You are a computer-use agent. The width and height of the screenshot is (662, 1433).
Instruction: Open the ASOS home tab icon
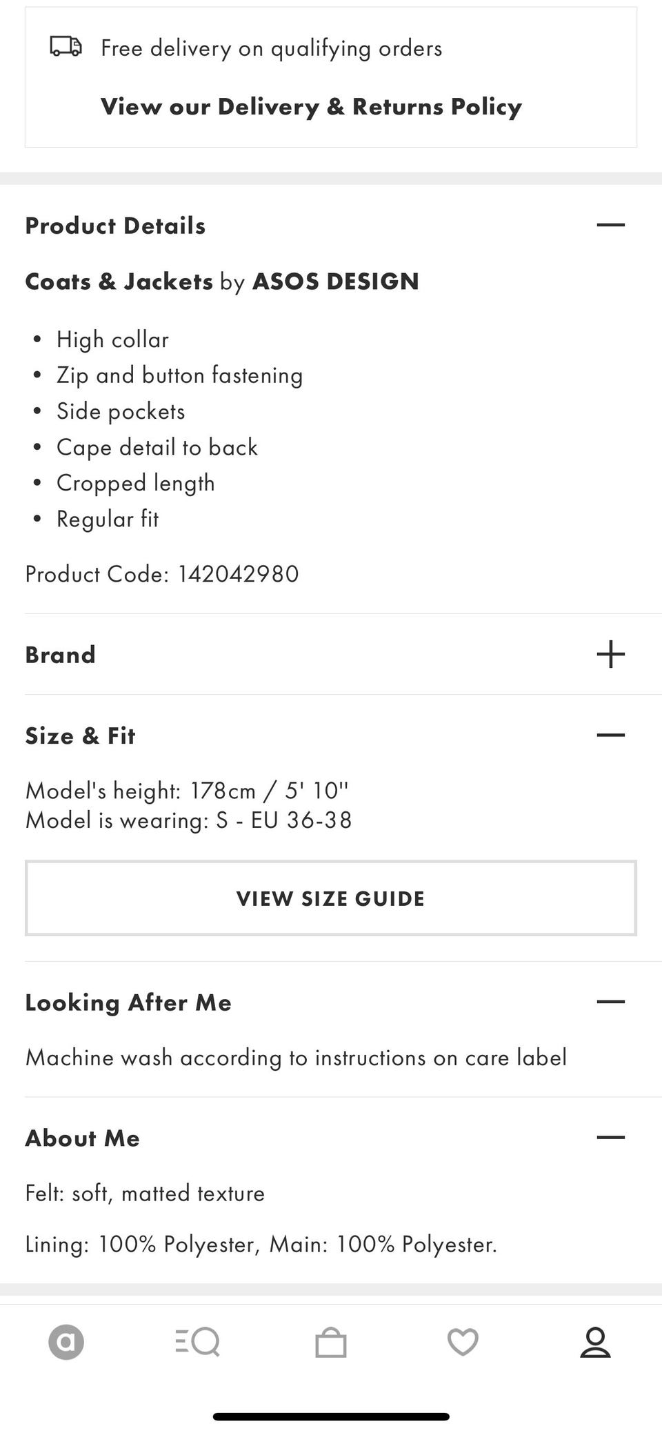click(66, 1342)
